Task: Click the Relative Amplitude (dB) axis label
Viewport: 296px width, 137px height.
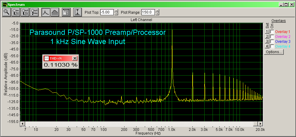Action: pos(6,74)
